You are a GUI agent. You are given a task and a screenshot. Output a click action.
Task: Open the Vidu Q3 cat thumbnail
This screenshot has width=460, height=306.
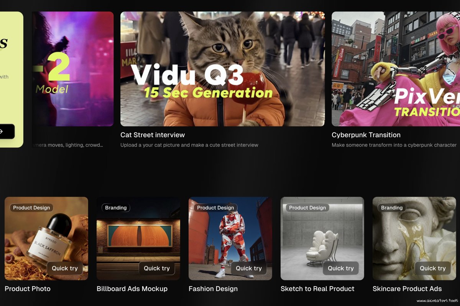pyautogui.click(x=222, y=69)
